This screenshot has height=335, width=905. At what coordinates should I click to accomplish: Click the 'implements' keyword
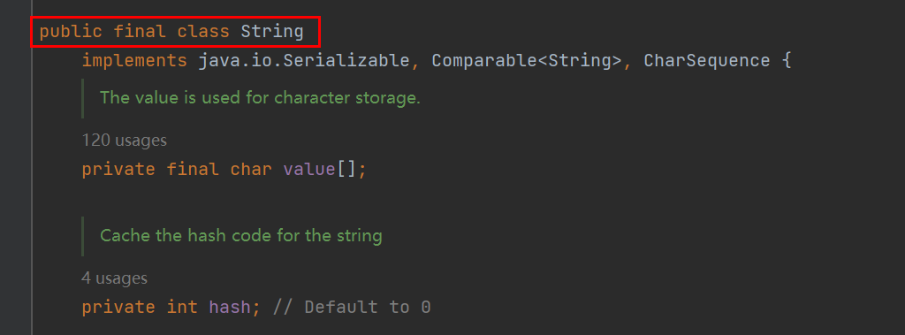(x=134, y=61)
